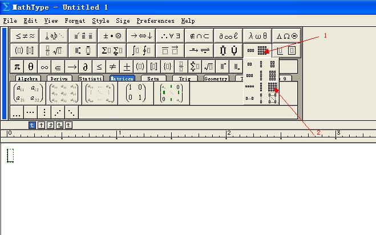Insert the general m×n matrix with ellipses
376x235 pixels.
(100, 94)
